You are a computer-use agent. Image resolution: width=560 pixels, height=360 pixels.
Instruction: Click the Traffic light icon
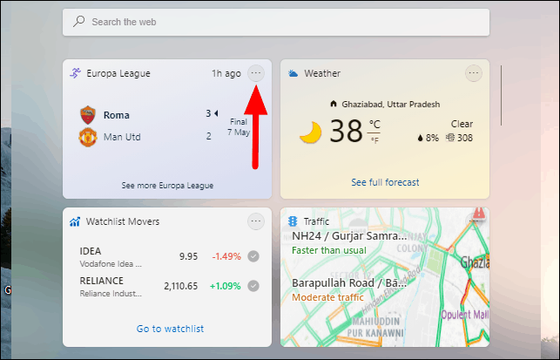tap(293, 221)
